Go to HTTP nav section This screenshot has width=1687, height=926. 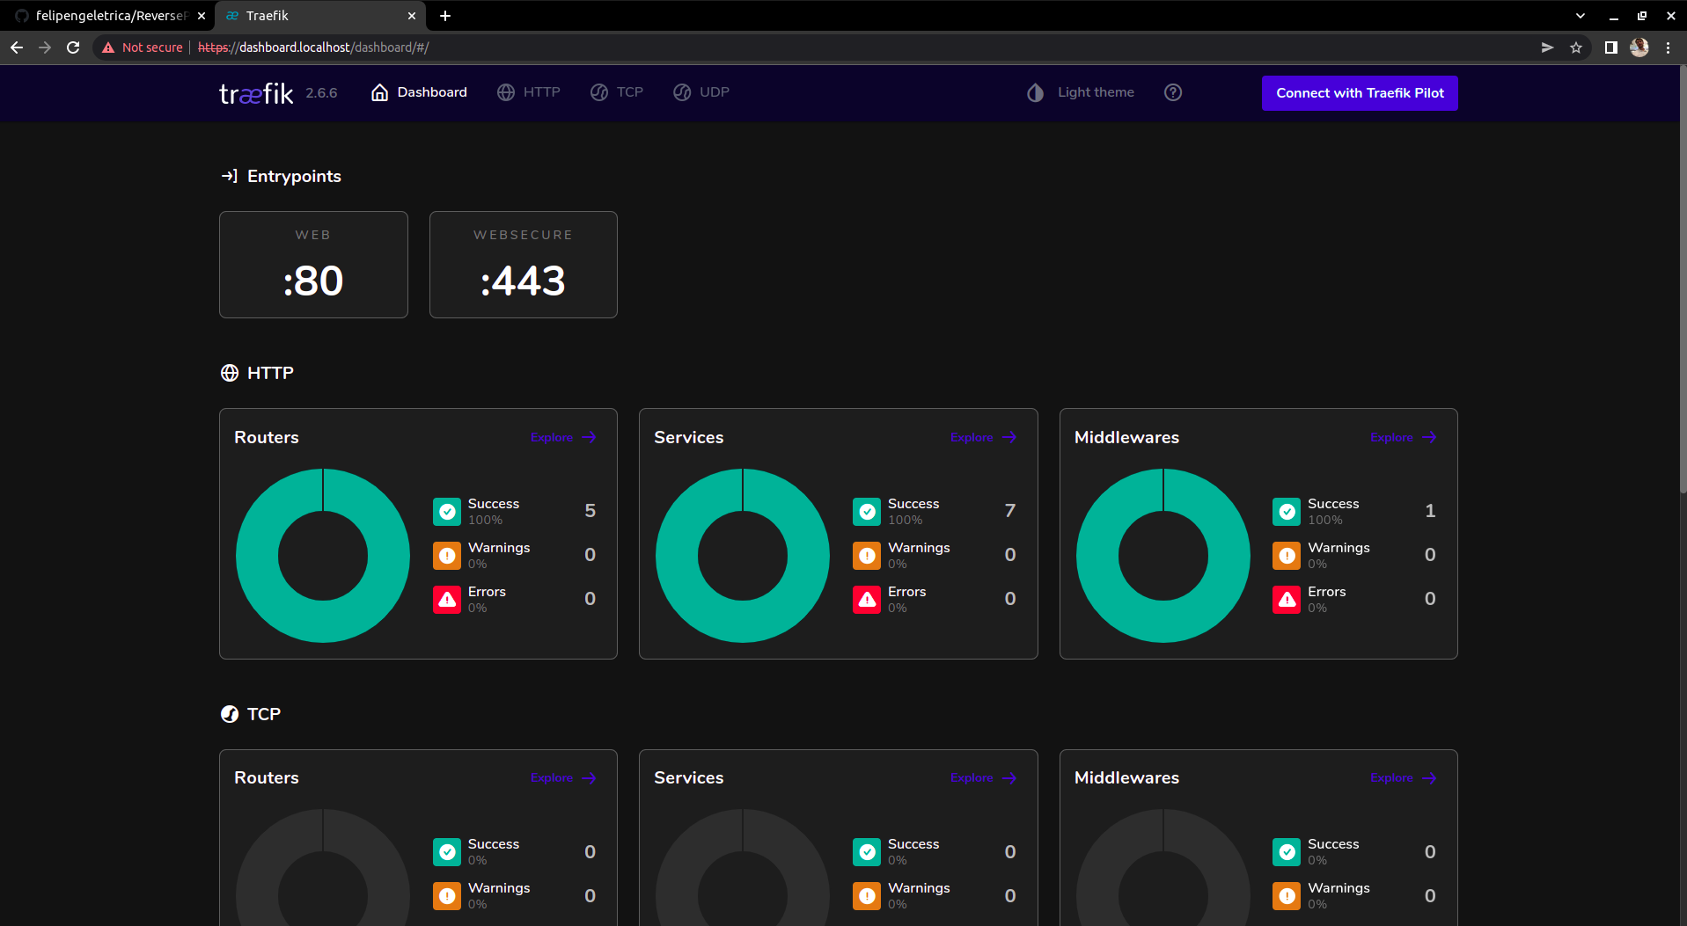(x=529, y=92)
